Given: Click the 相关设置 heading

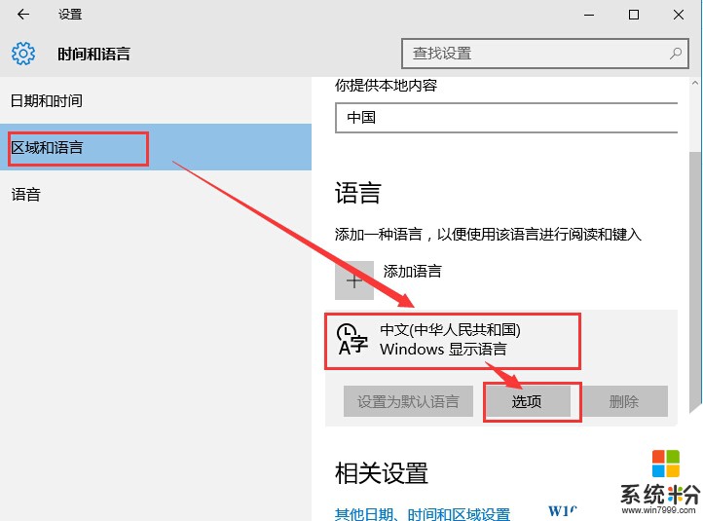Looking at the screenshot, I should click(382, 473).
